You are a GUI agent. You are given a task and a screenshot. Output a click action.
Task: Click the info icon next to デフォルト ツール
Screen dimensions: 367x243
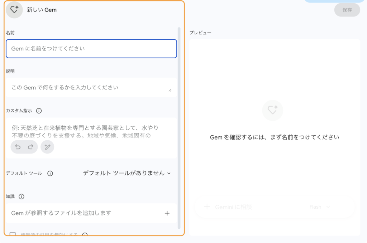point(50,173)
